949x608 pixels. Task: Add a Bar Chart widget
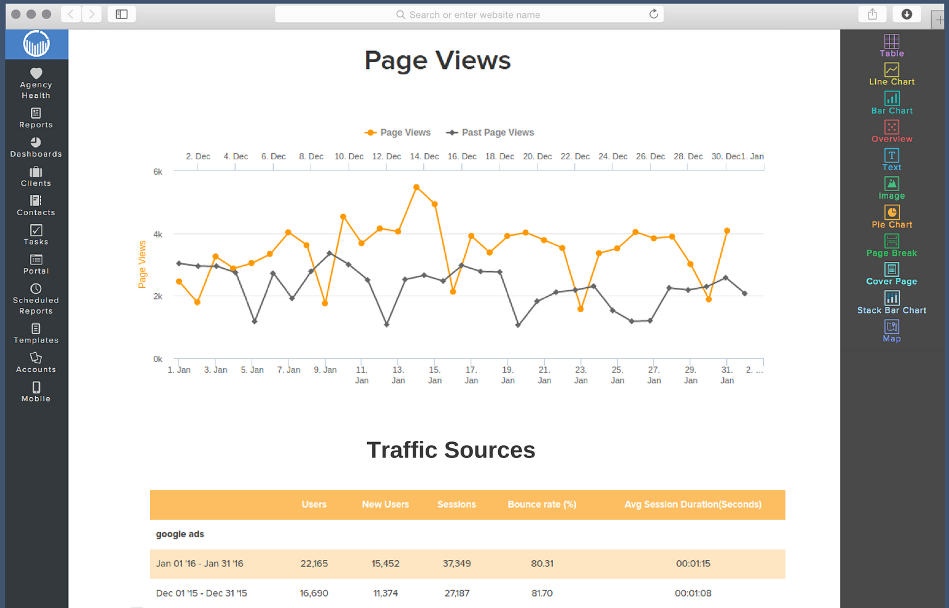click(892, 103)
